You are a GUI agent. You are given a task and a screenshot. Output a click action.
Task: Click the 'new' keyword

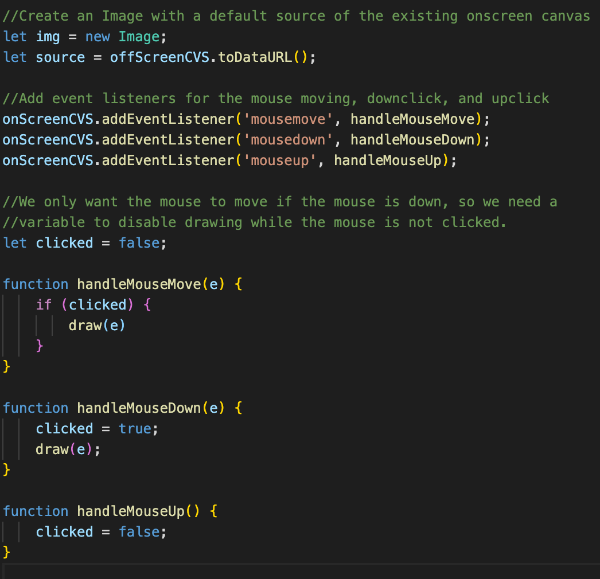98,37
